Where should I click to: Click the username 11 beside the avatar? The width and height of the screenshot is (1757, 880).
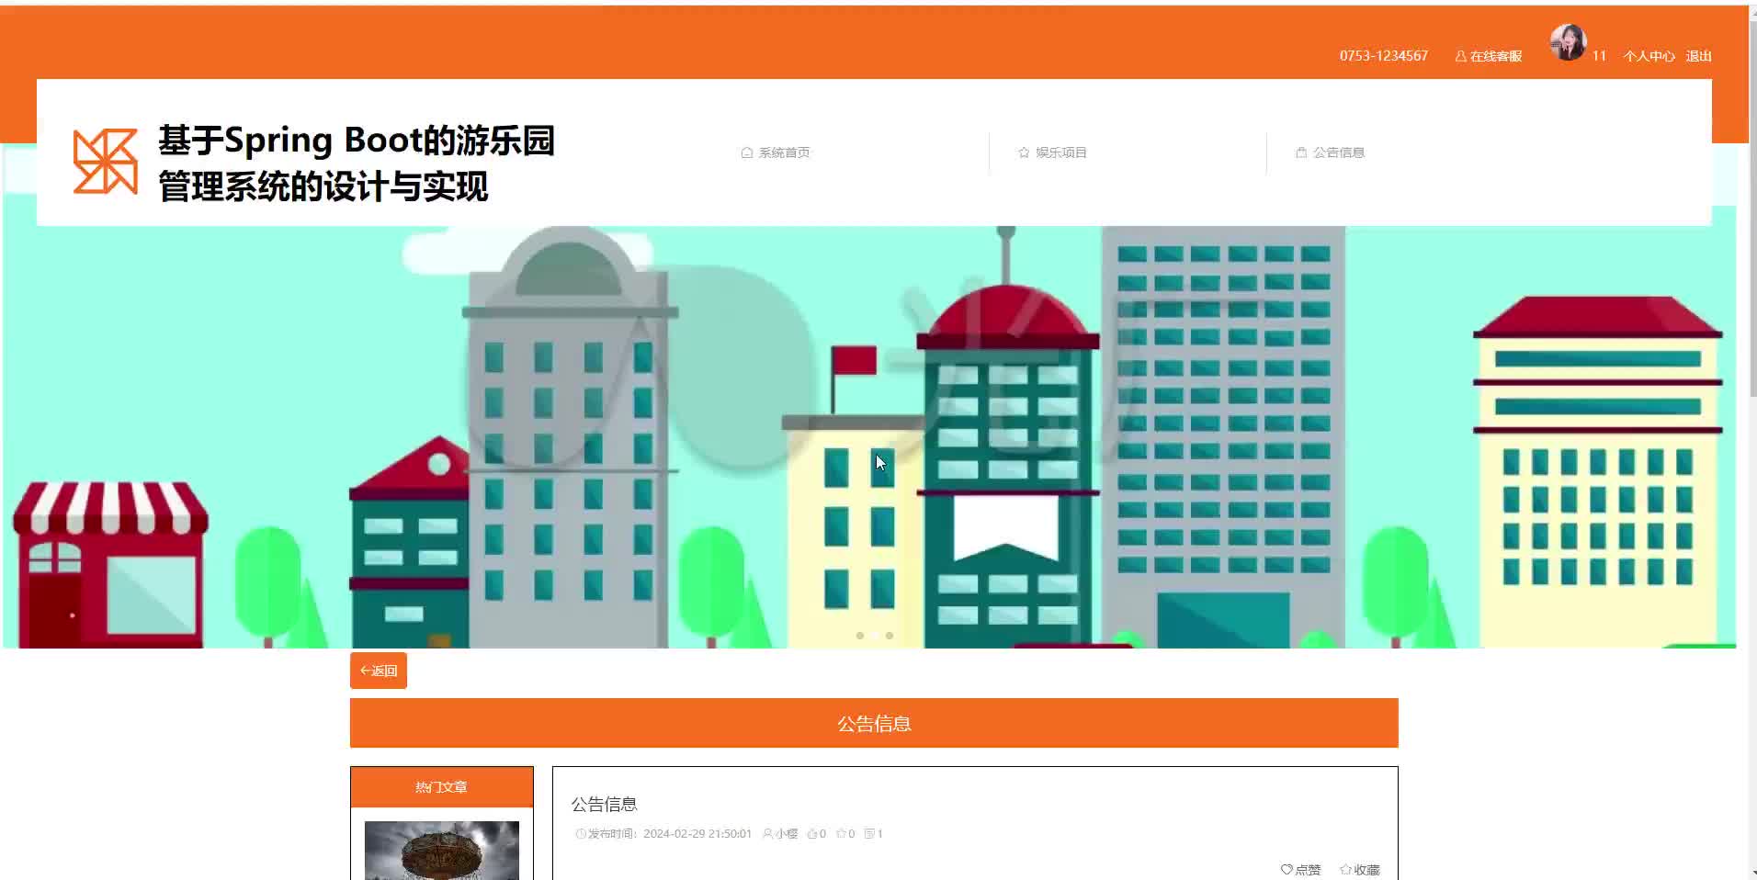(1599, 56)
